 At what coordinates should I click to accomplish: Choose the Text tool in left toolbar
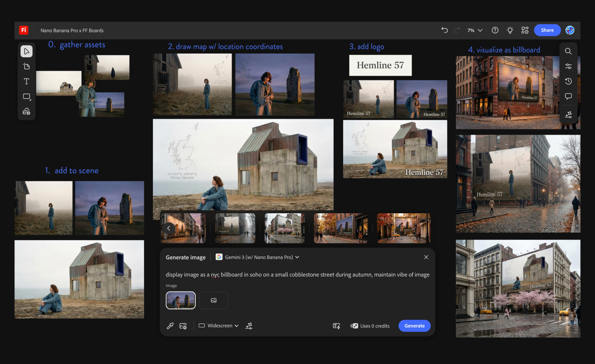click(26, 82)
